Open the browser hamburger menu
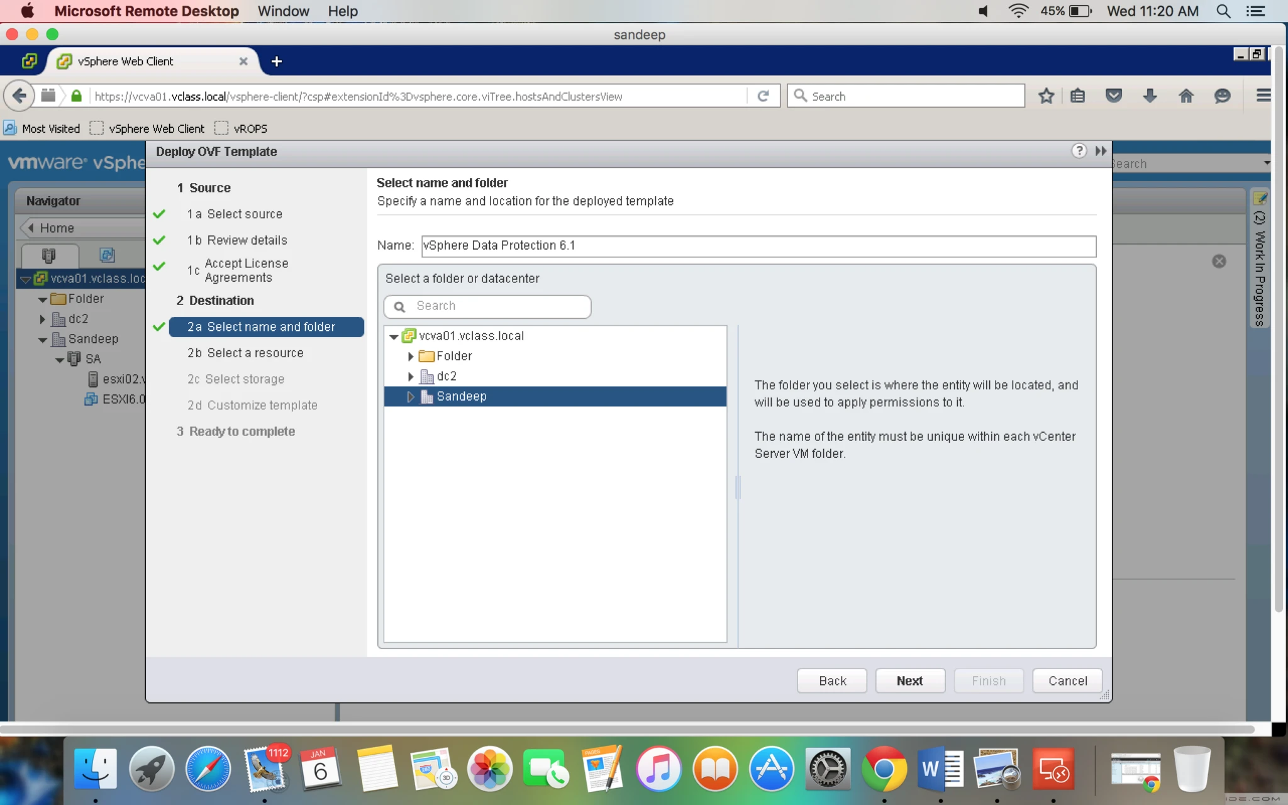This screenshot has height=805, width=1288. pyautogui.click(x=1263, y=96)
